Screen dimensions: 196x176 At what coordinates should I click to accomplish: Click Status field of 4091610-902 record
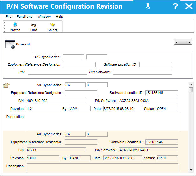[167, 109]
